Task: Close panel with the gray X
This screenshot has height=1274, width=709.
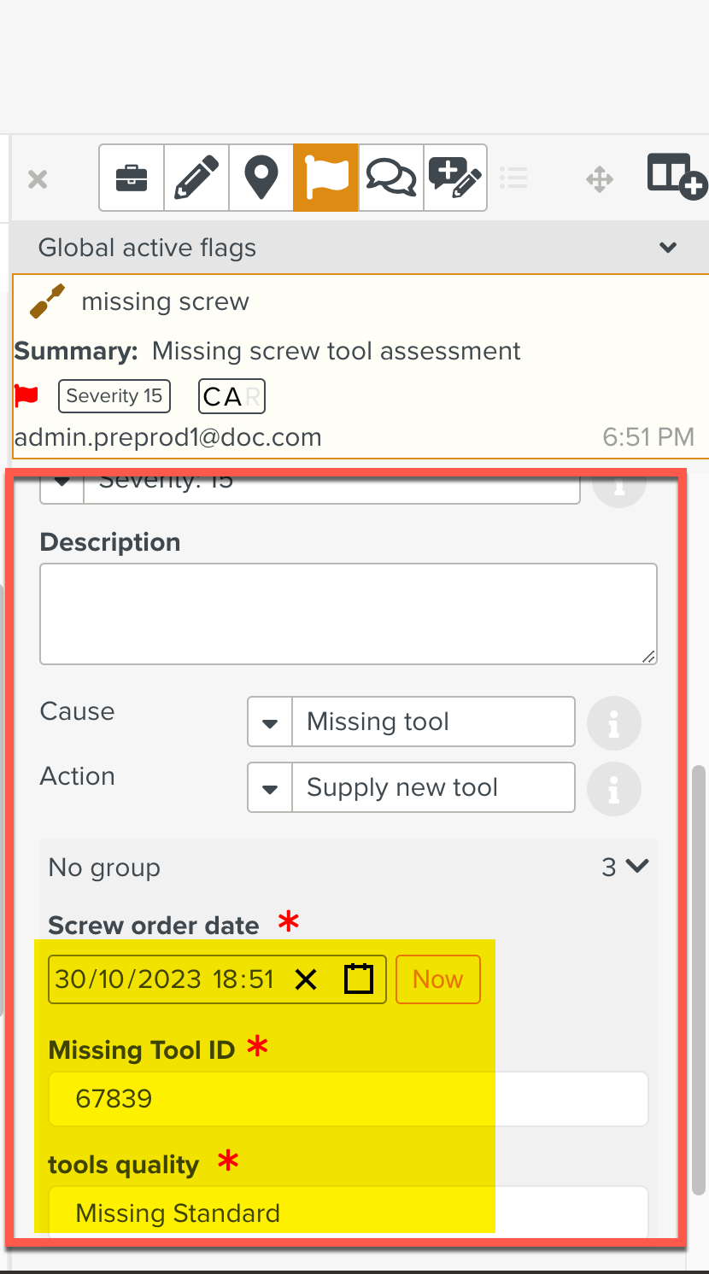Action: click(38, 179)
